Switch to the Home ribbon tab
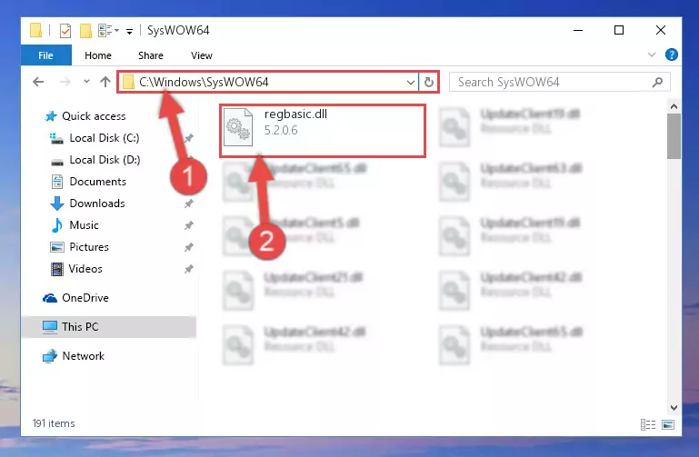The image size is (699, 457). point(98,55)
